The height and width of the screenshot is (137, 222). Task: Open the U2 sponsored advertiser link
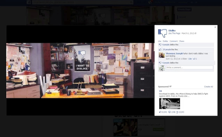[160, 91]
